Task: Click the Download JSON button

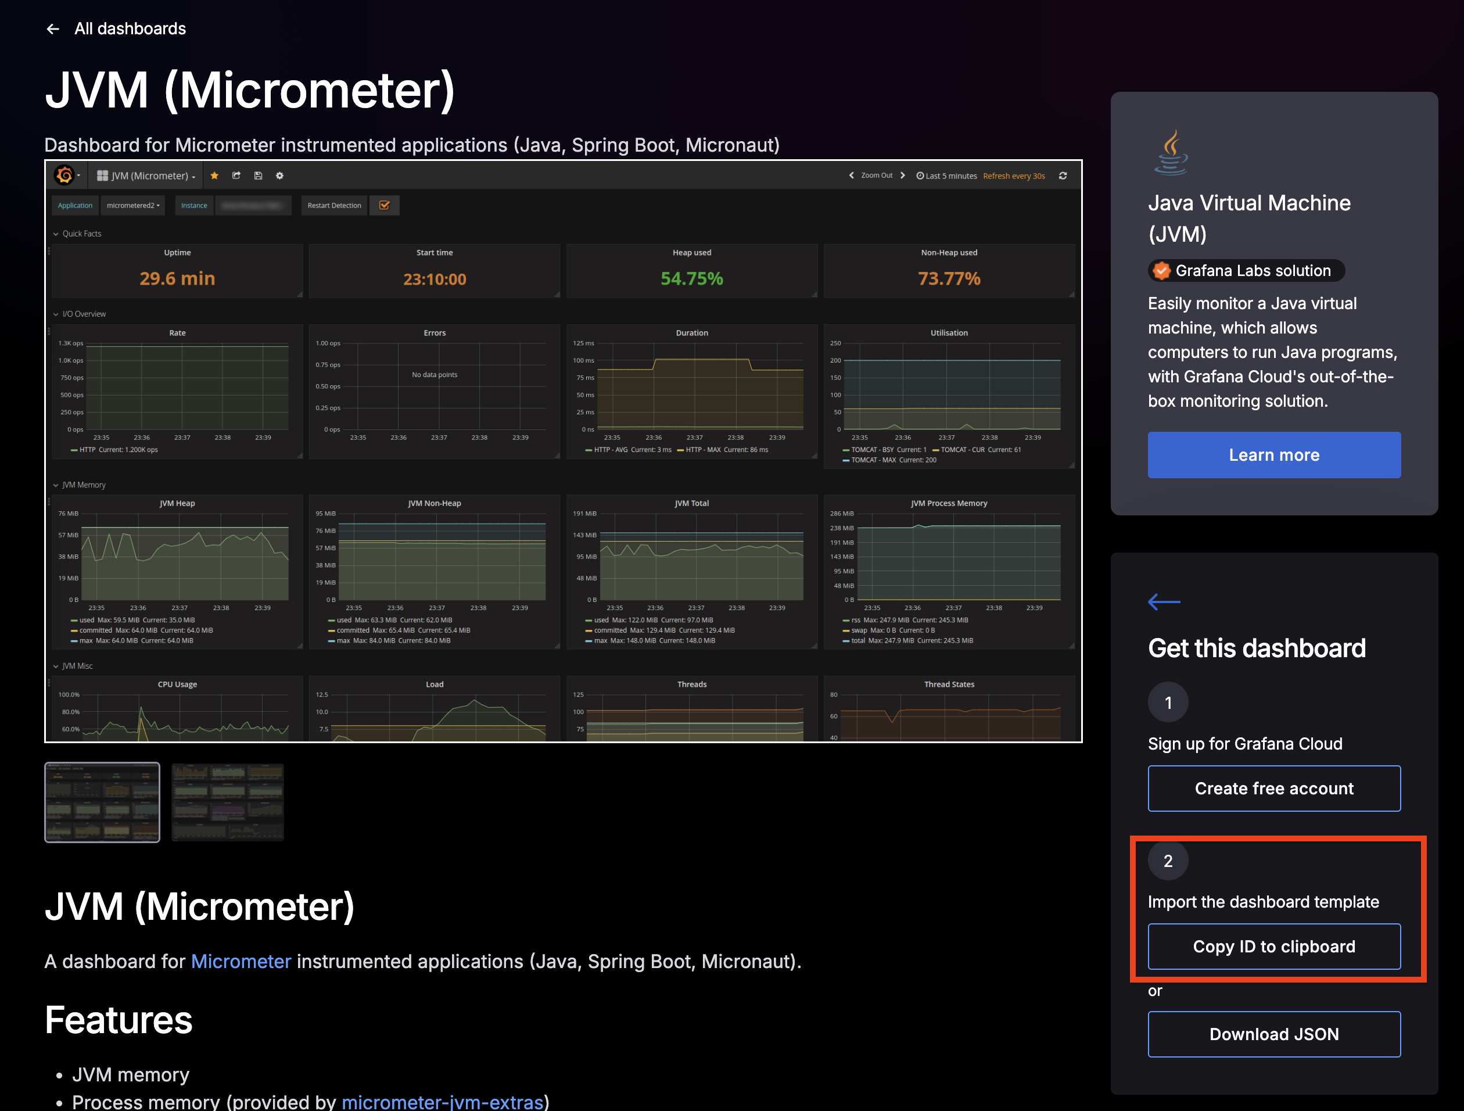Action: 1273,1034
